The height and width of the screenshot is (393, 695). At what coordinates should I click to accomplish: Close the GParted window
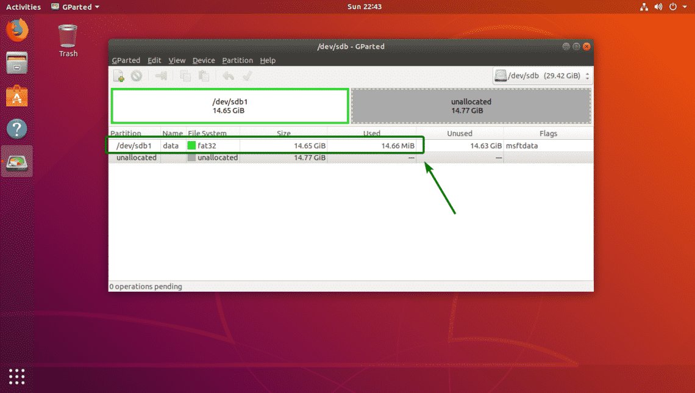click(x=587, y=46)
